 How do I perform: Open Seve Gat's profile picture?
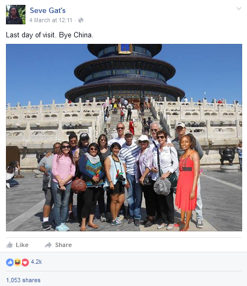pyautogui.click(x=16, y=15)
